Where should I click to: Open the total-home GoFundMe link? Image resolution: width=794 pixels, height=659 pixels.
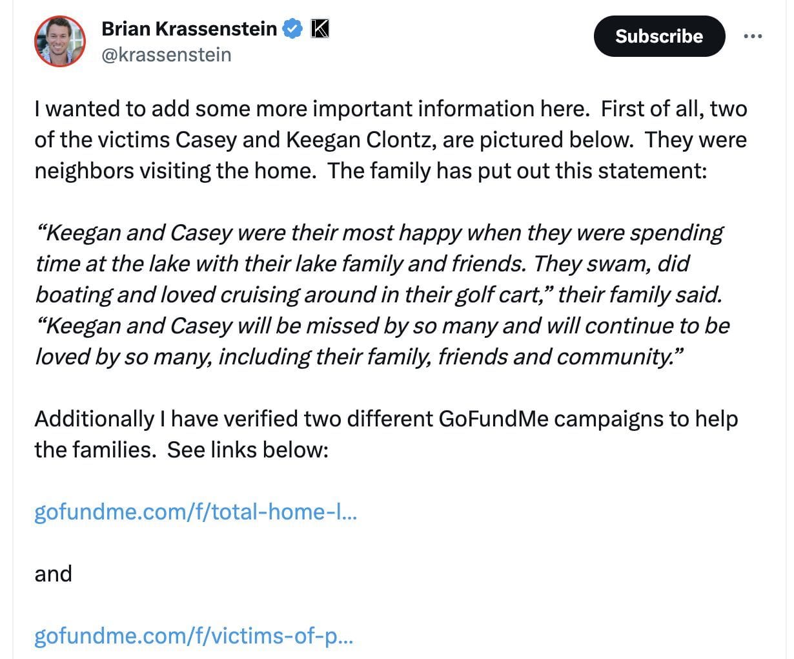(x=196, y=512)
